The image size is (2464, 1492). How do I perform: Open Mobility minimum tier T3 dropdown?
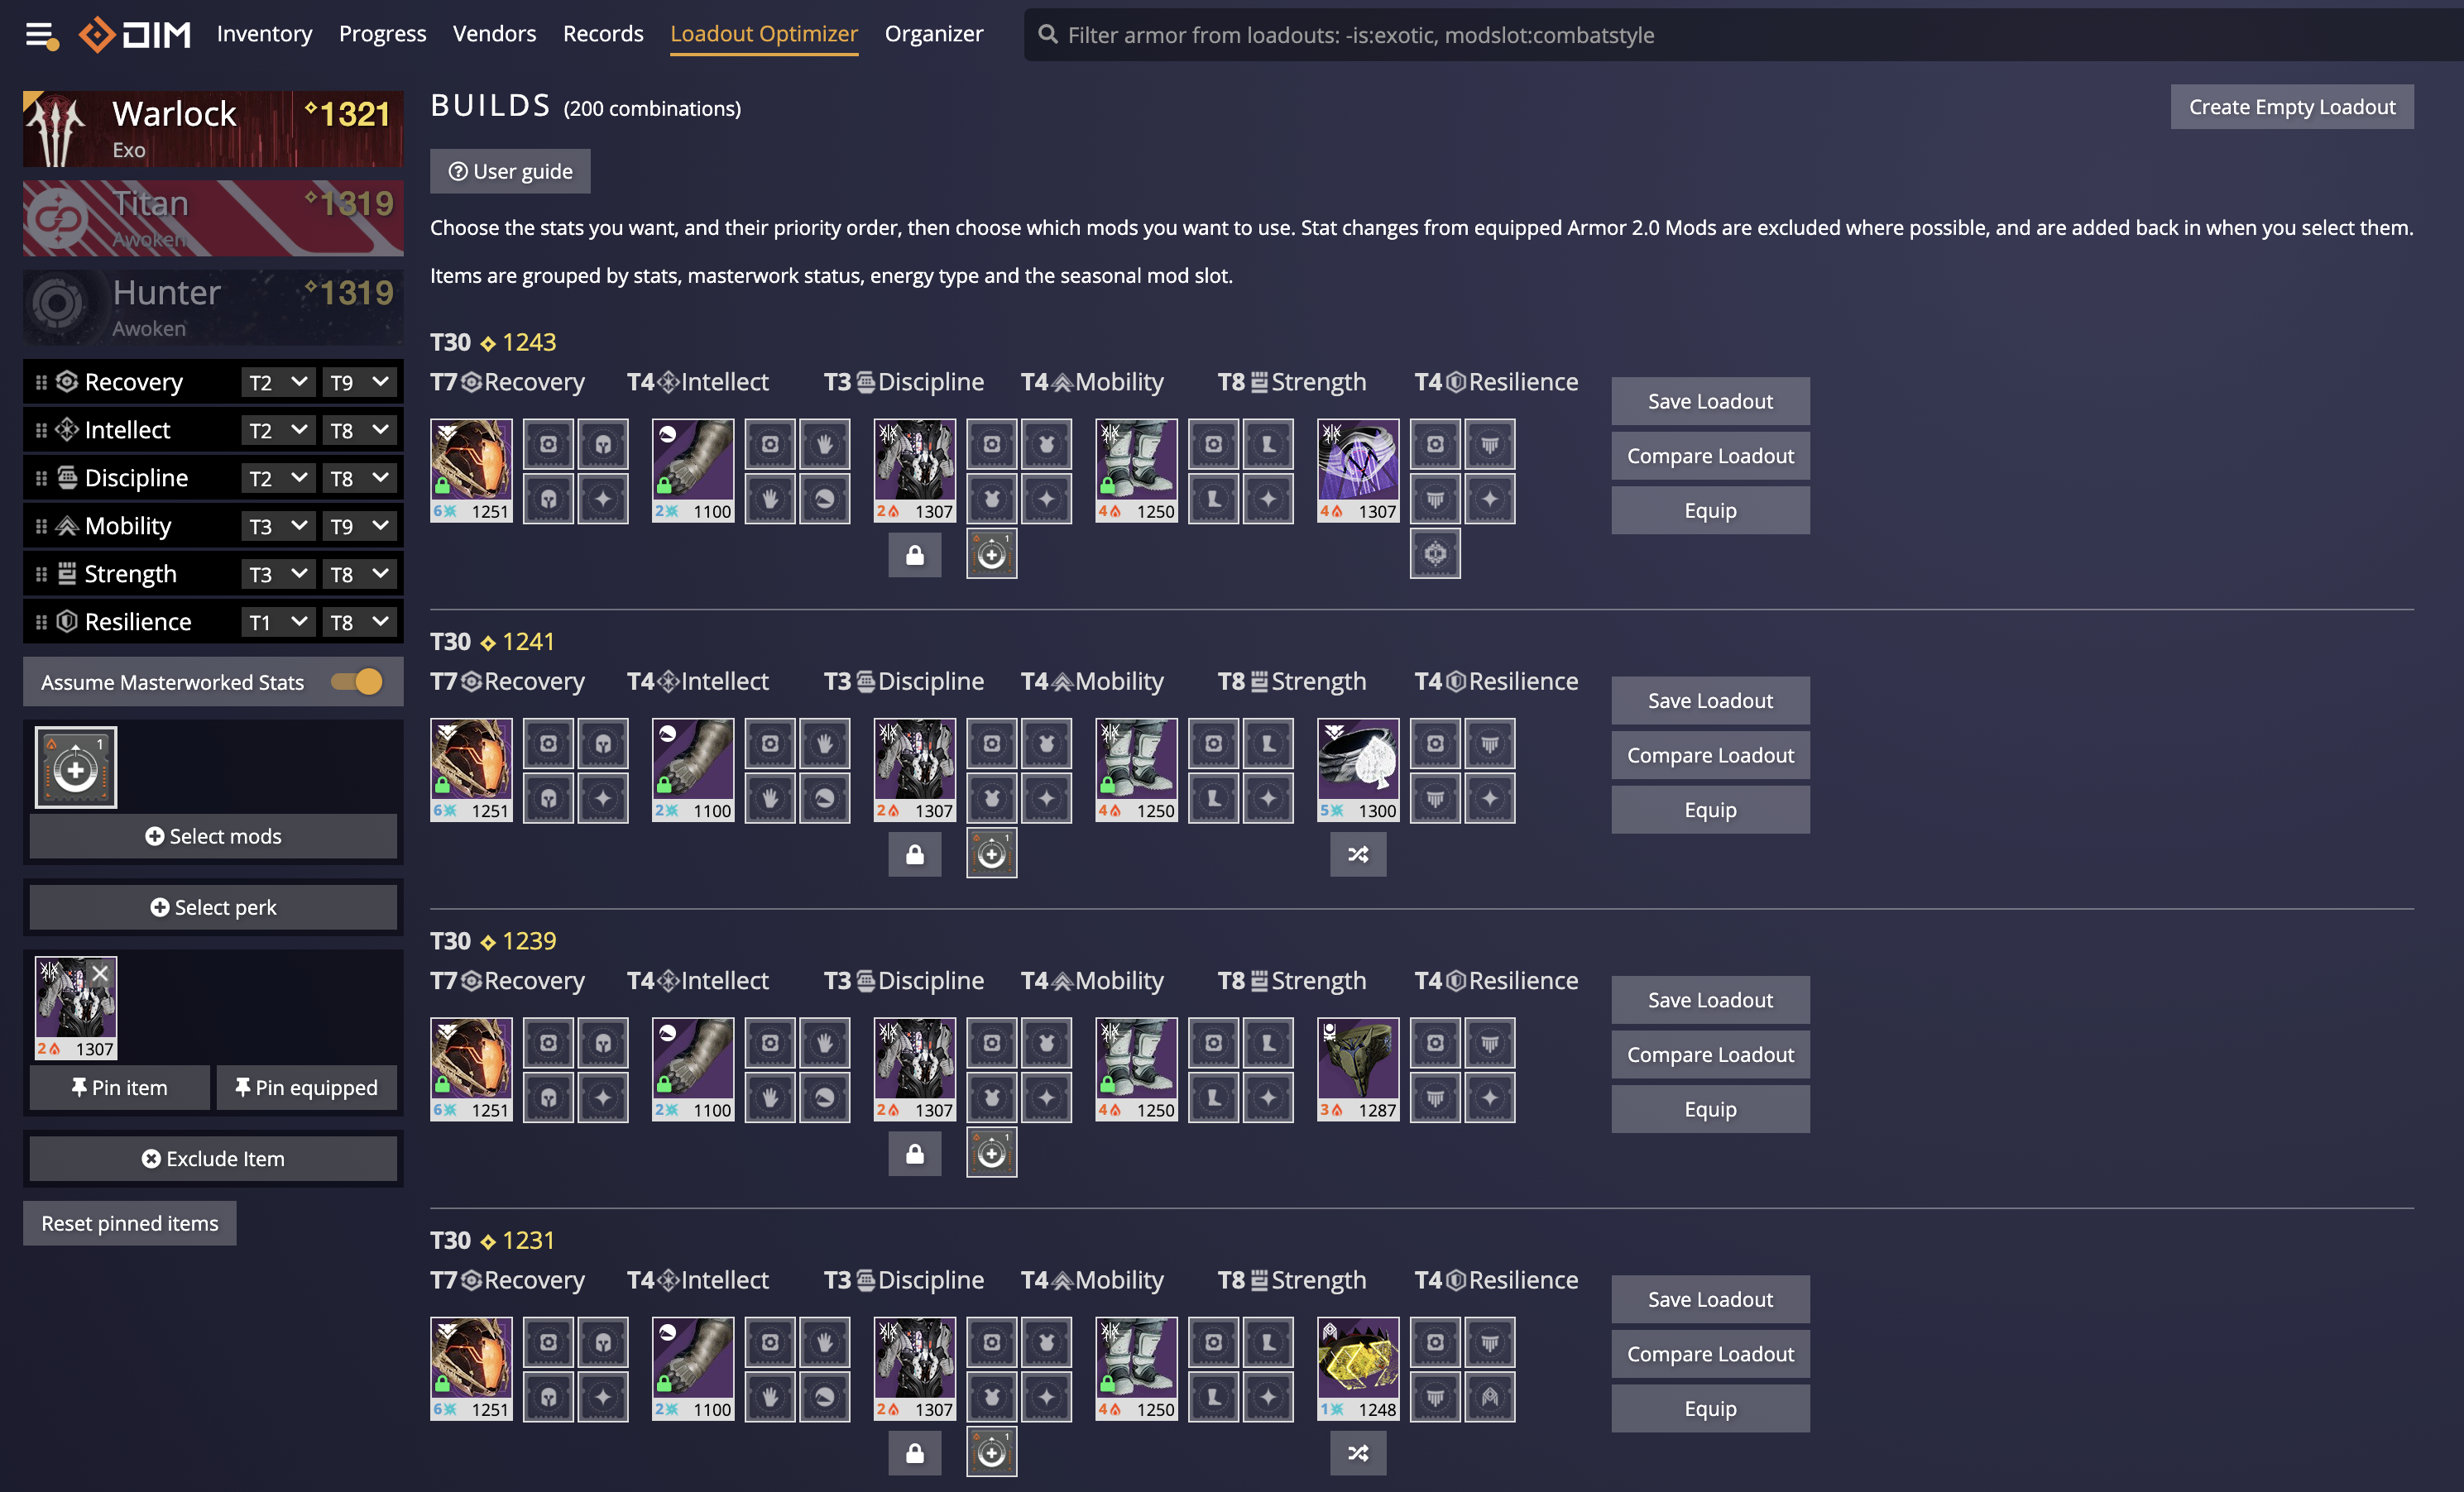pyautogui.click(x=278, y=526)
